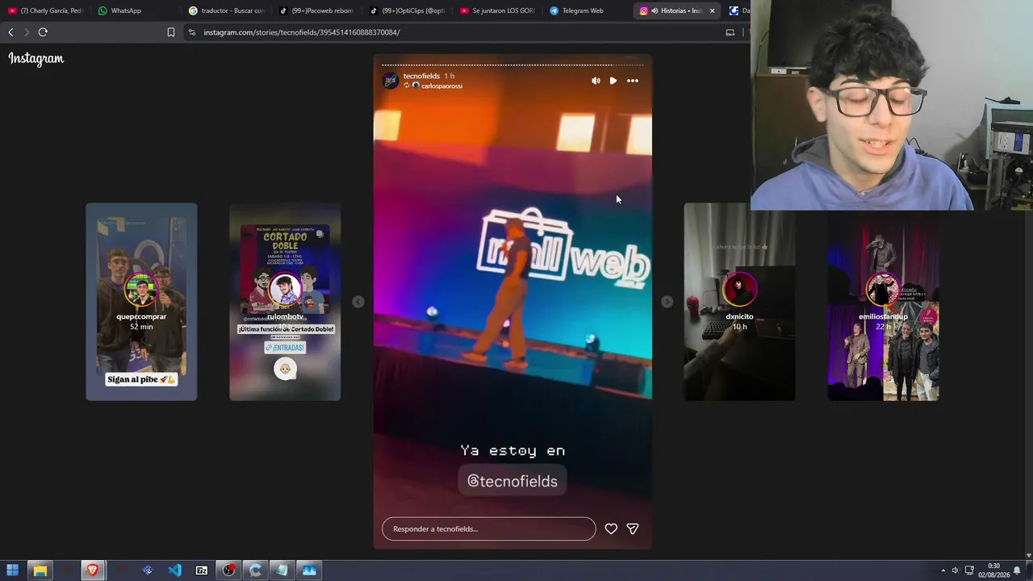Open File Explorer from the taskbar
Screen dimensions: 1033x581
pos(40,571)
